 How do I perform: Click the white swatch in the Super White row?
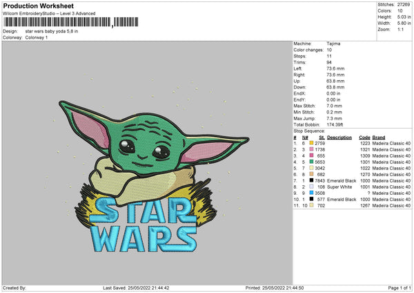point(311,187)
